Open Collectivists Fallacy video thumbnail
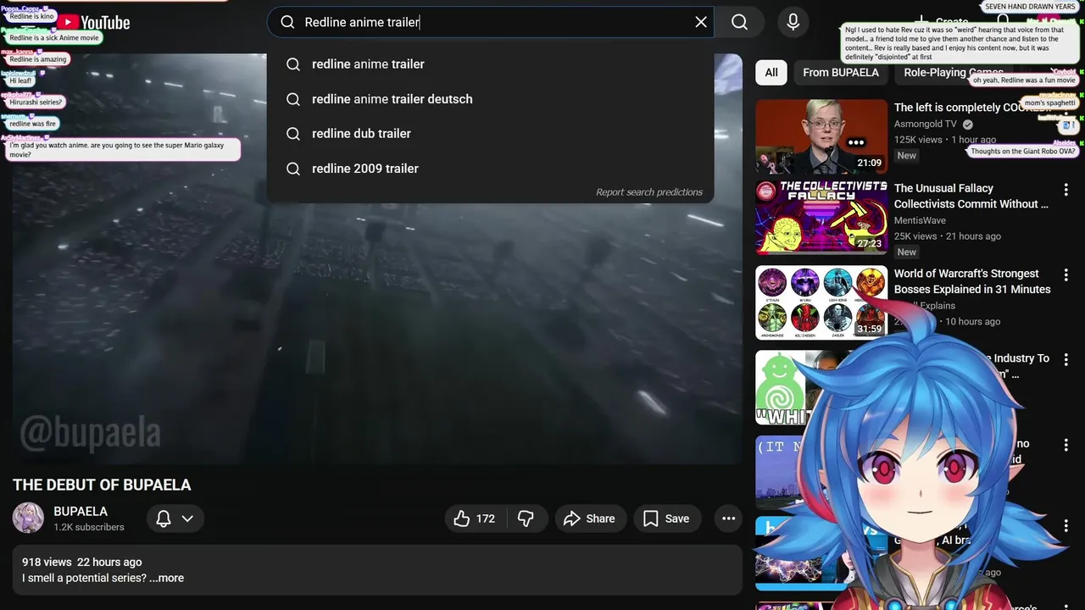Screen dimensions: 1085x610 pyautogui.click(x=821, y=218)
